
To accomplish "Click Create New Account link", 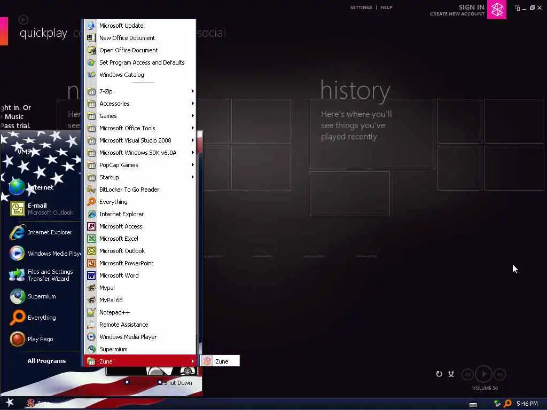I will click(457, 14).
